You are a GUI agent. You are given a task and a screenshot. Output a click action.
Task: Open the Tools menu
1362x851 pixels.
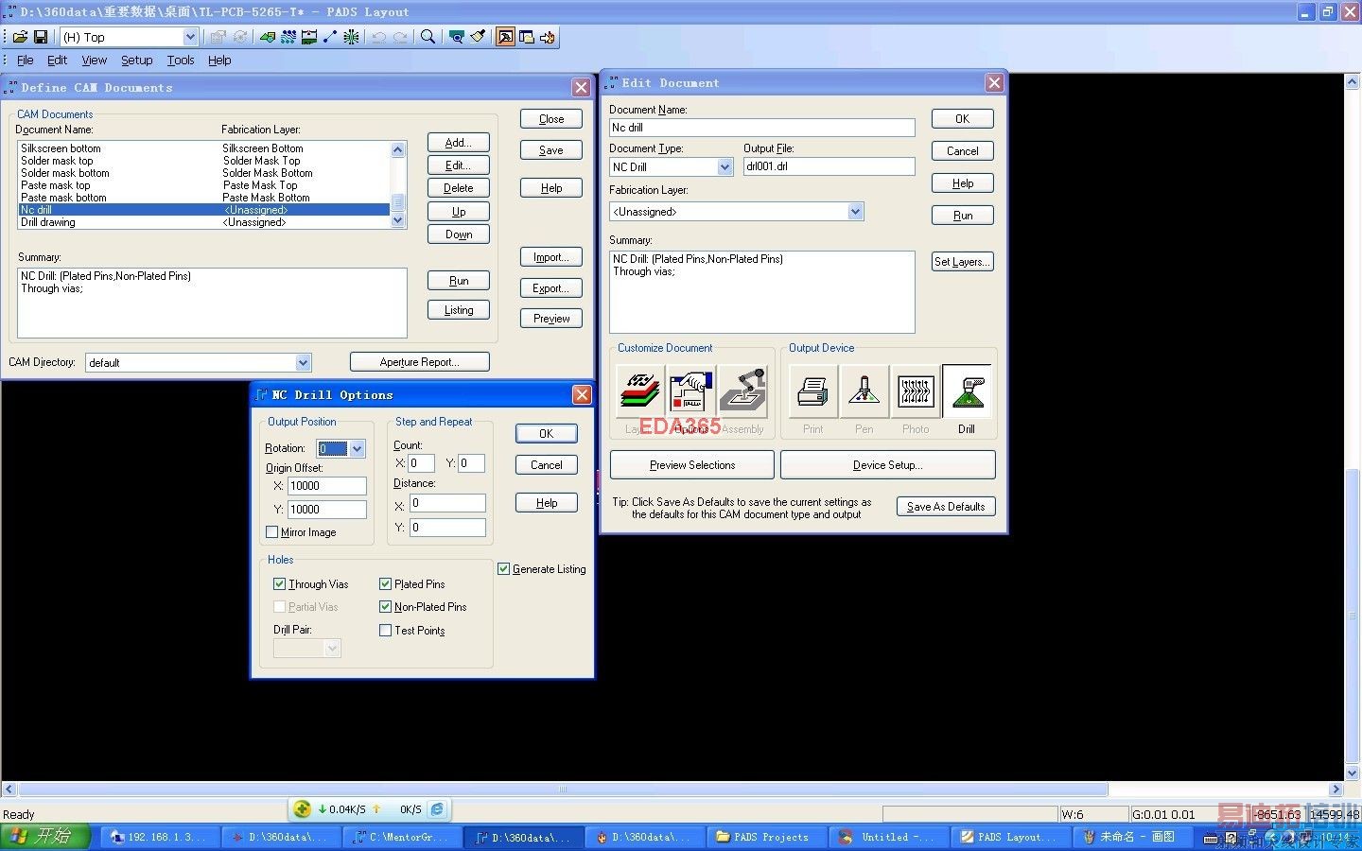coord(180,61)
